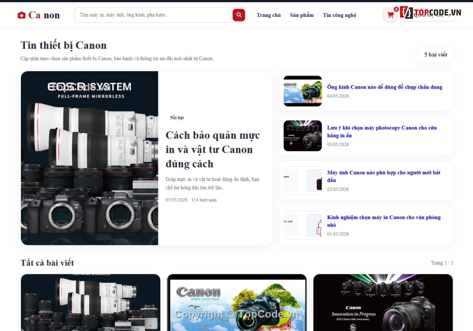This screenshot has height=331, width=473.
Task: Click thumbnail of Ống kính Canon article
Action: [303, 91]
